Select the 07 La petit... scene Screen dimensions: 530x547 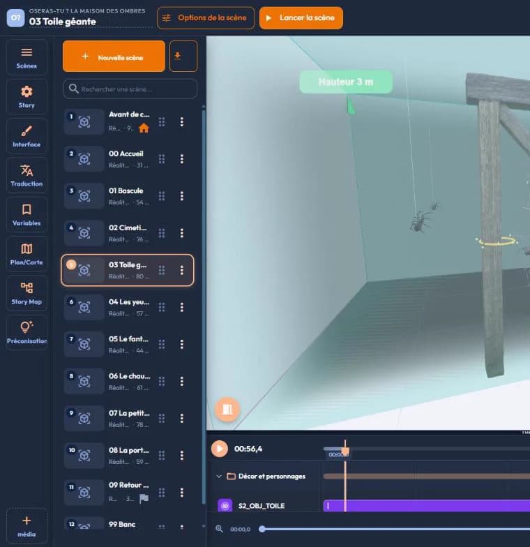pyautogui.click(x=128, y=419)
